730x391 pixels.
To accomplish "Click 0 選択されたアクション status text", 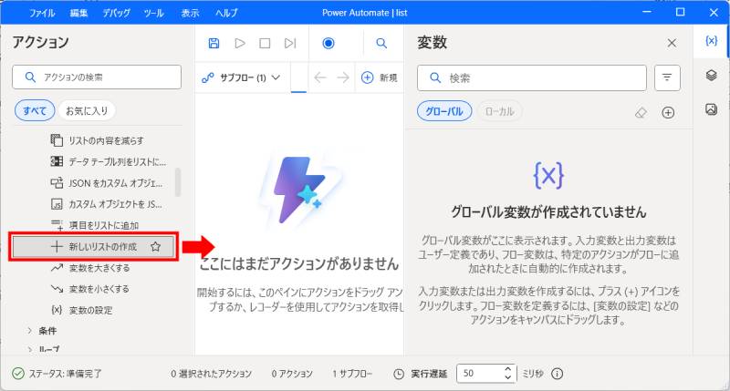I will click(211, 374).
